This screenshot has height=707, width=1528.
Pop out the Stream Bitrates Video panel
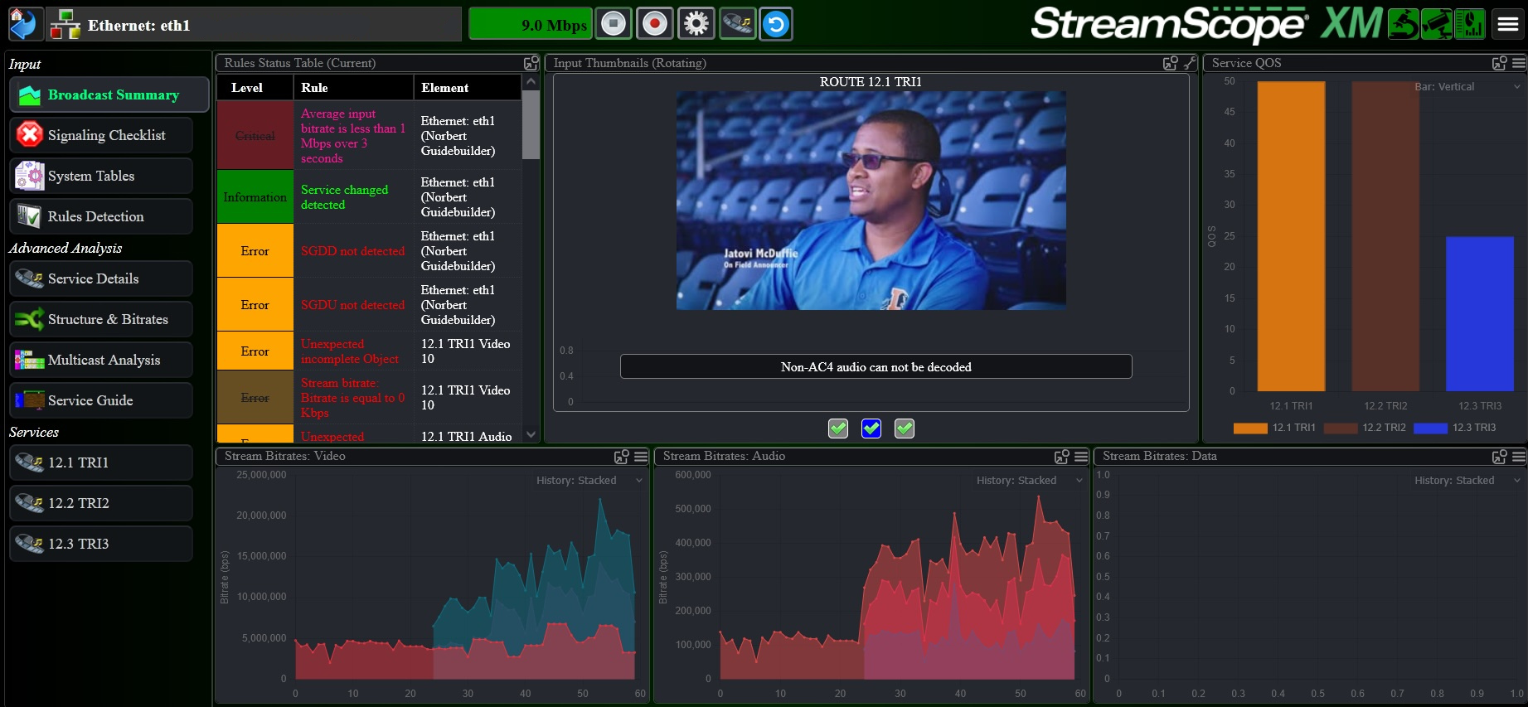(x=621, y=457)
